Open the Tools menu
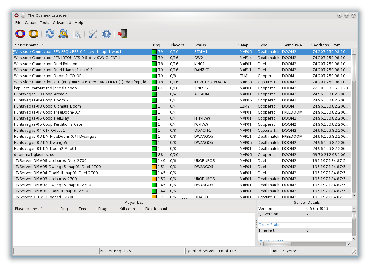Image resolution: width=370 pixels, height=268 pixels. coord(45,23)
